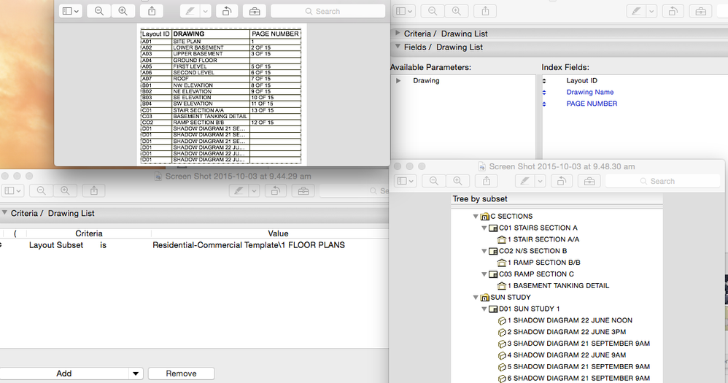The image size is (728, 383).
Task: Activate the markup pen in the front drawing-table window
Action: 190,11
